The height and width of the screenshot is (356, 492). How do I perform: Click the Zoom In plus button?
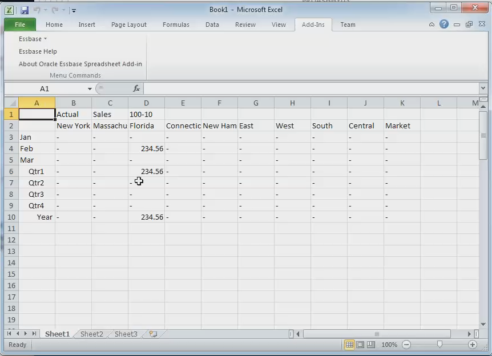tap(472, 345)
